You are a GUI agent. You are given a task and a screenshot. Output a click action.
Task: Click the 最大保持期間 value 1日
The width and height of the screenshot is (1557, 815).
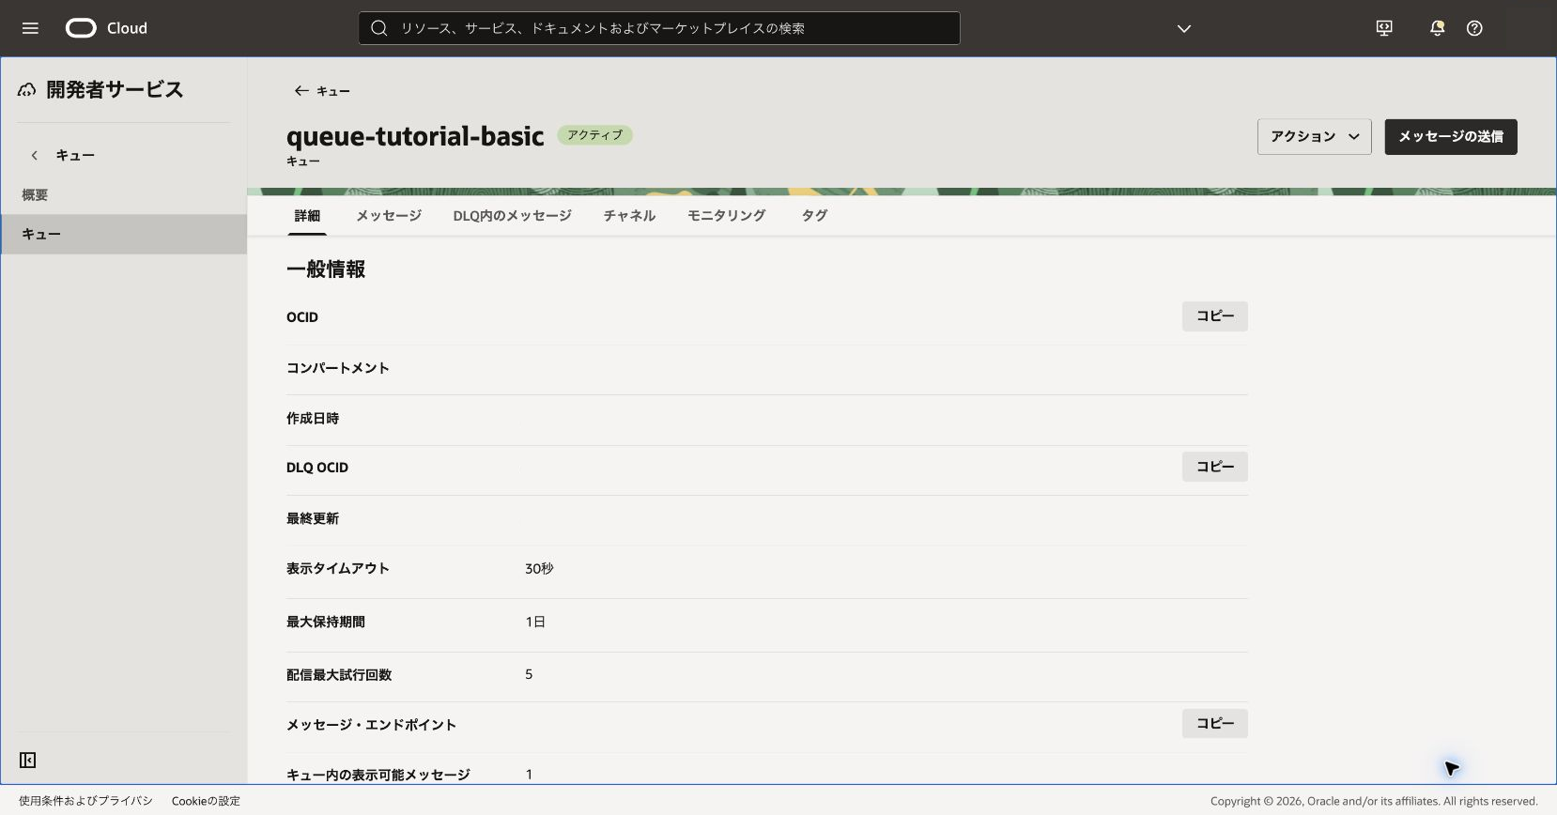click(535, 622)
